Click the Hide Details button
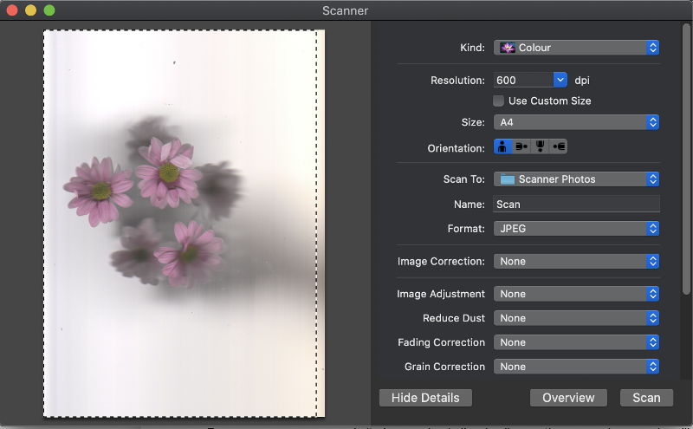693x429 pixels. click(x=425, y=398)
